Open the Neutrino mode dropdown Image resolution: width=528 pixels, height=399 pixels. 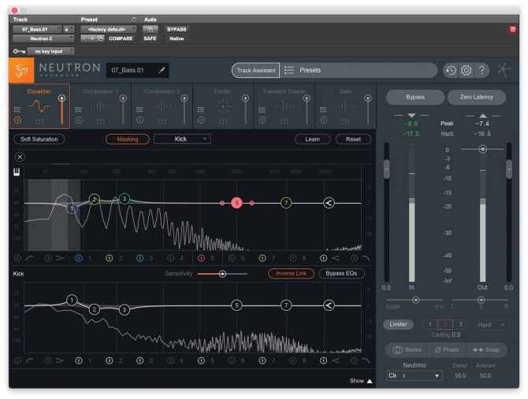click(415, 375)
